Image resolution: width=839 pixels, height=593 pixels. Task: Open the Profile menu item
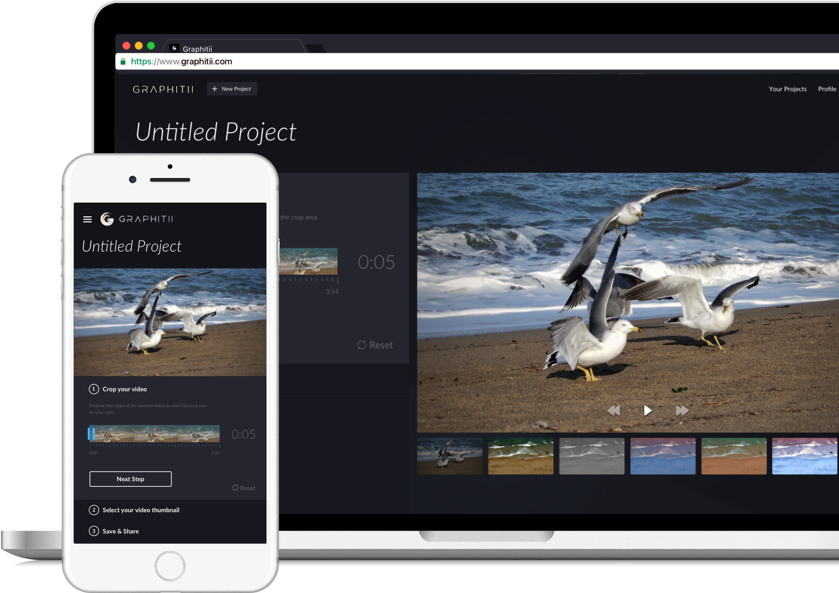pos(827,89)
